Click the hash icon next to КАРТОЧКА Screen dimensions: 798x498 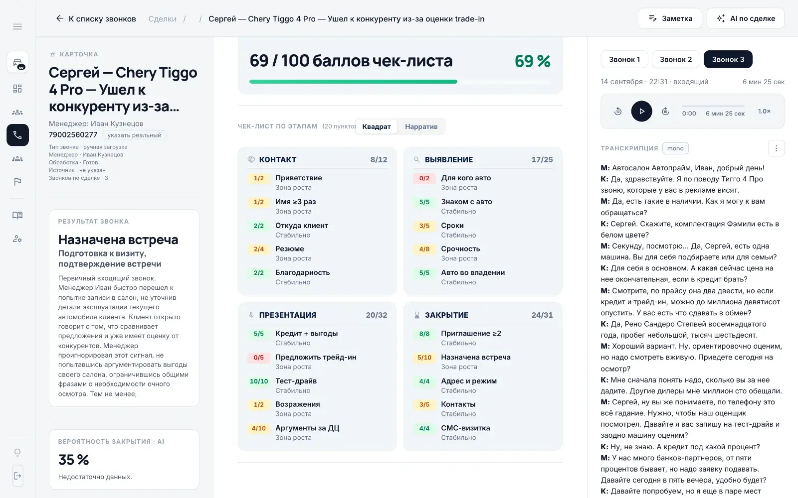pos(52,54)
